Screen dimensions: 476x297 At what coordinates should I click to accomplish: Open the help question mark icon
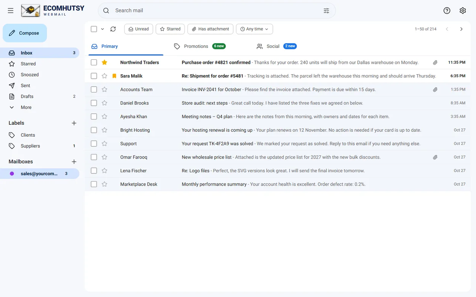(447, 11)
